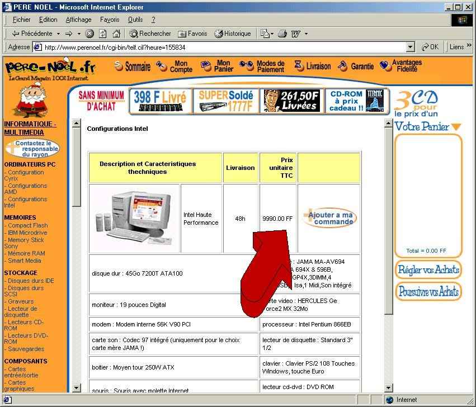476x407 pixels.
Task: Open Sauvegardes sidebar link
Action: [24, 349]
